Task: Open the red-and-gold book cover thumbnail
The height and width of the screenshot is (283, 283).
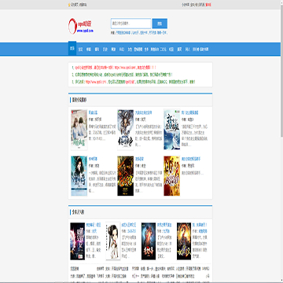Action: click(x=172, y=176)
